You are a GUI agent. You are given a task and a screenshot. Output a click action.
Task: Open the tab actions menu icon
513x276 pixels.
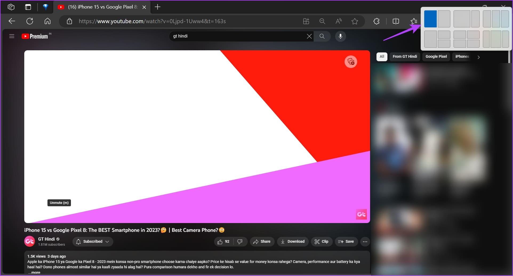click(x=28, y=7)
